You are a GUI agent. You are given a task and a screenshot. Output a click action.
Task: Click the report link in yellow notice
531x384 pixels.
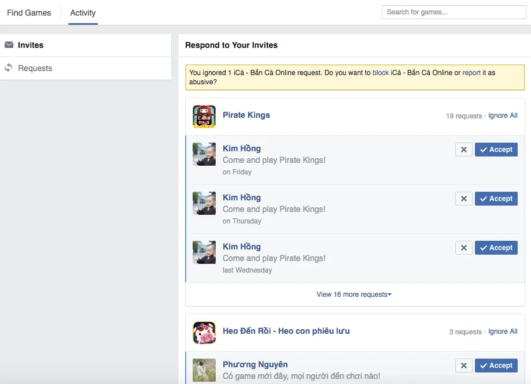471,73
